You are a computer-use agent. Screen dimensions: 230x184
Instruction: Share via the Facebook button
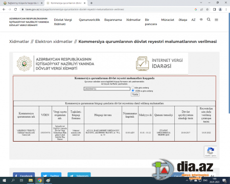point(24,175)
